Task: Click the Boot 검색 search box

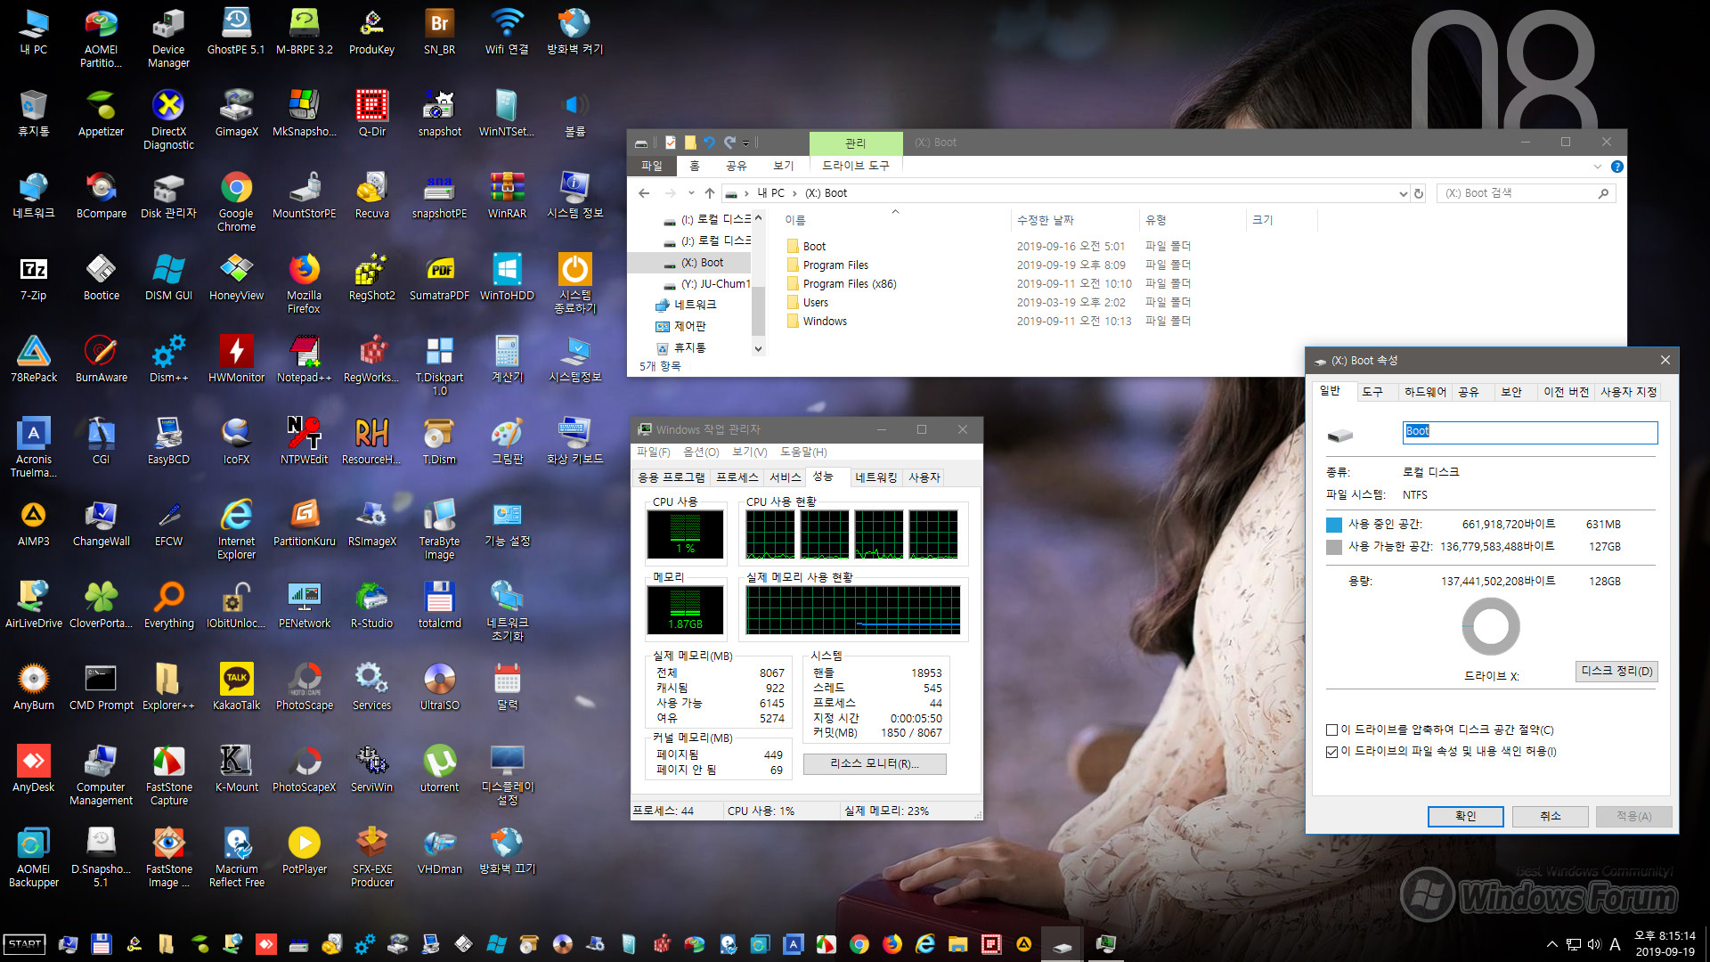Action: click(x=1526, y=193)
